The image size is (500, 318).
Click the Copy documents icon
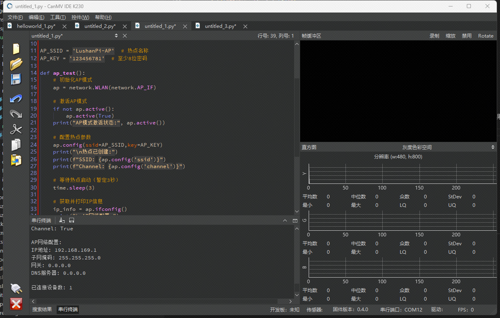[x=16, y=145]
